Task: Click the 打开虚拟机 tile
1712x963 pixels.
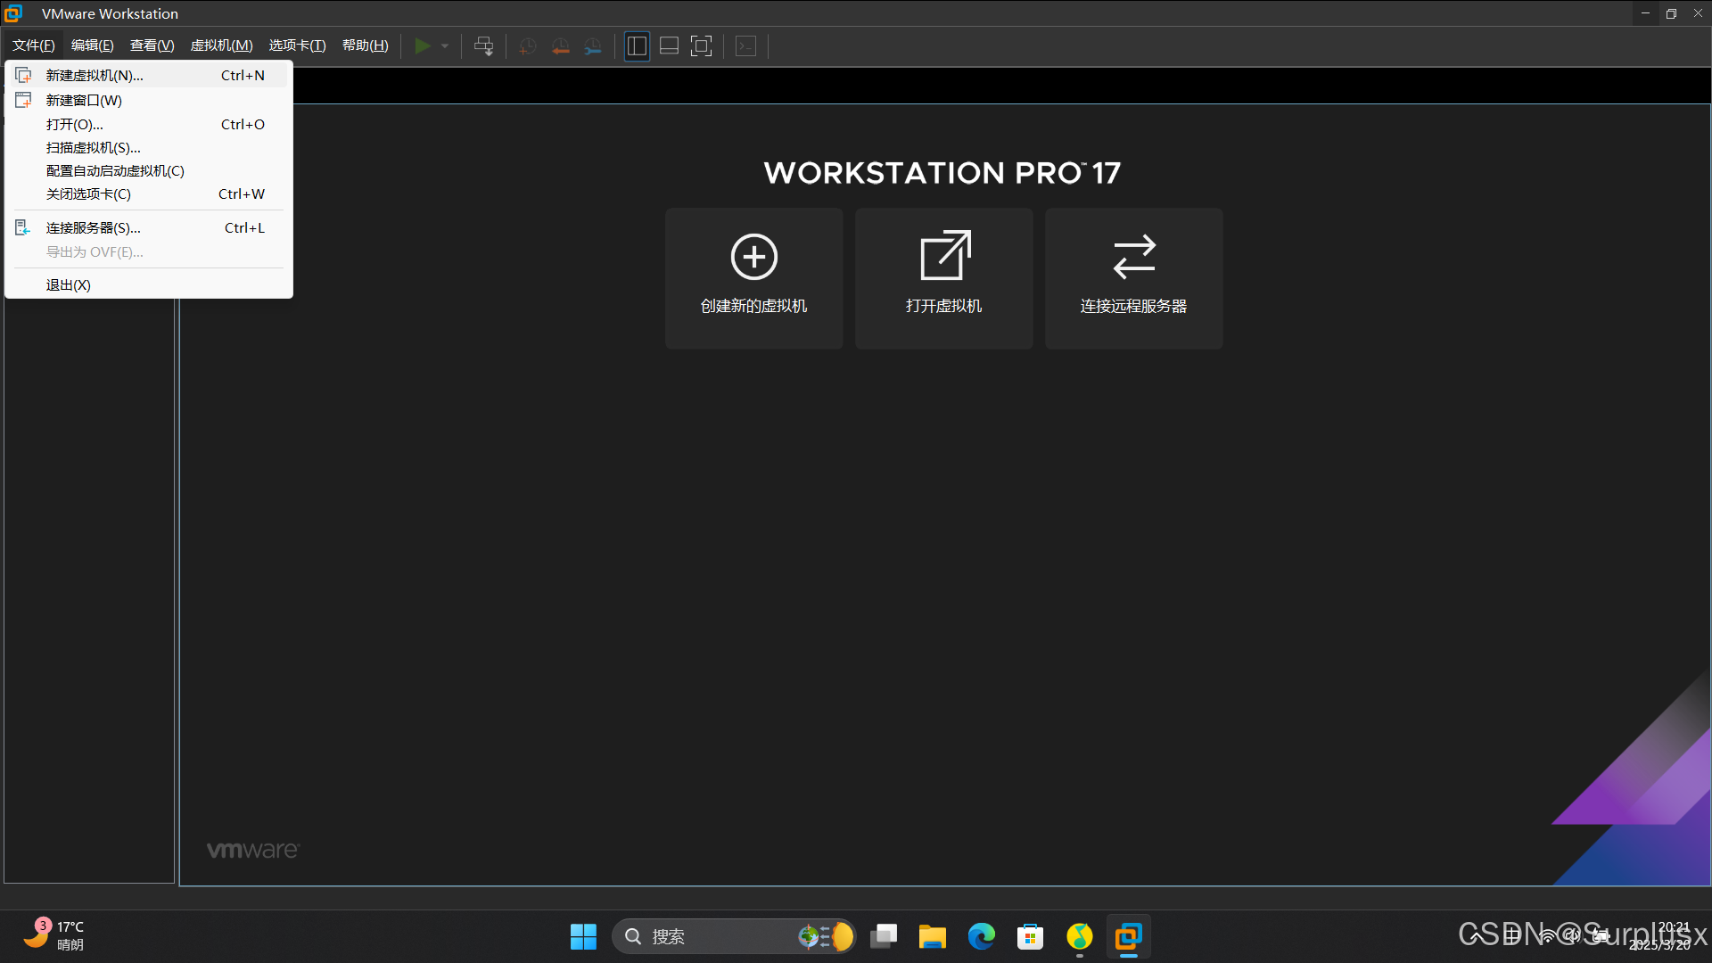Action: click(943, 277)
